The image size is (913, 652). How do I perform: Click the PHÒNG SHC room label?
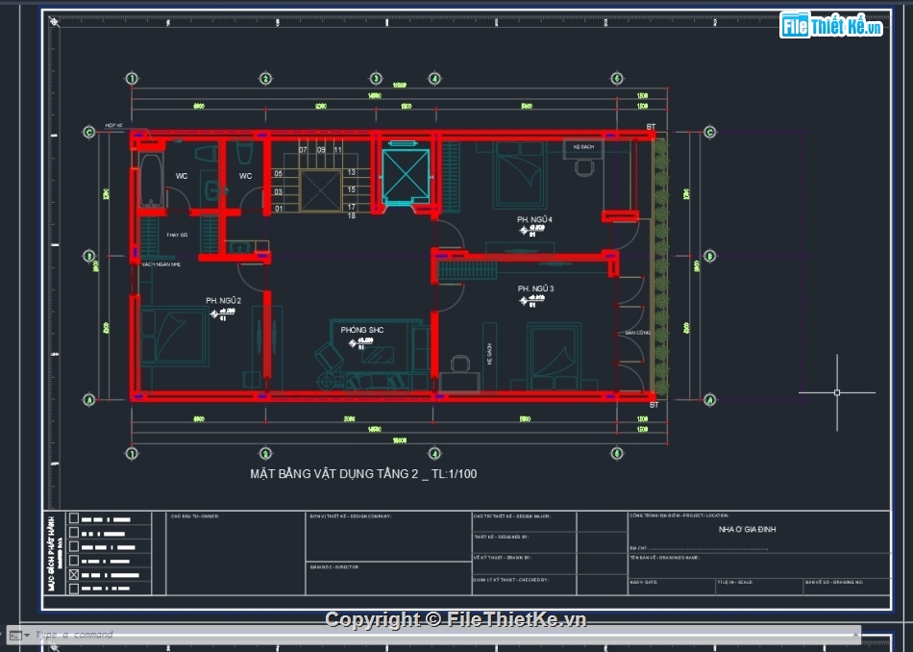tap(362, 330)
